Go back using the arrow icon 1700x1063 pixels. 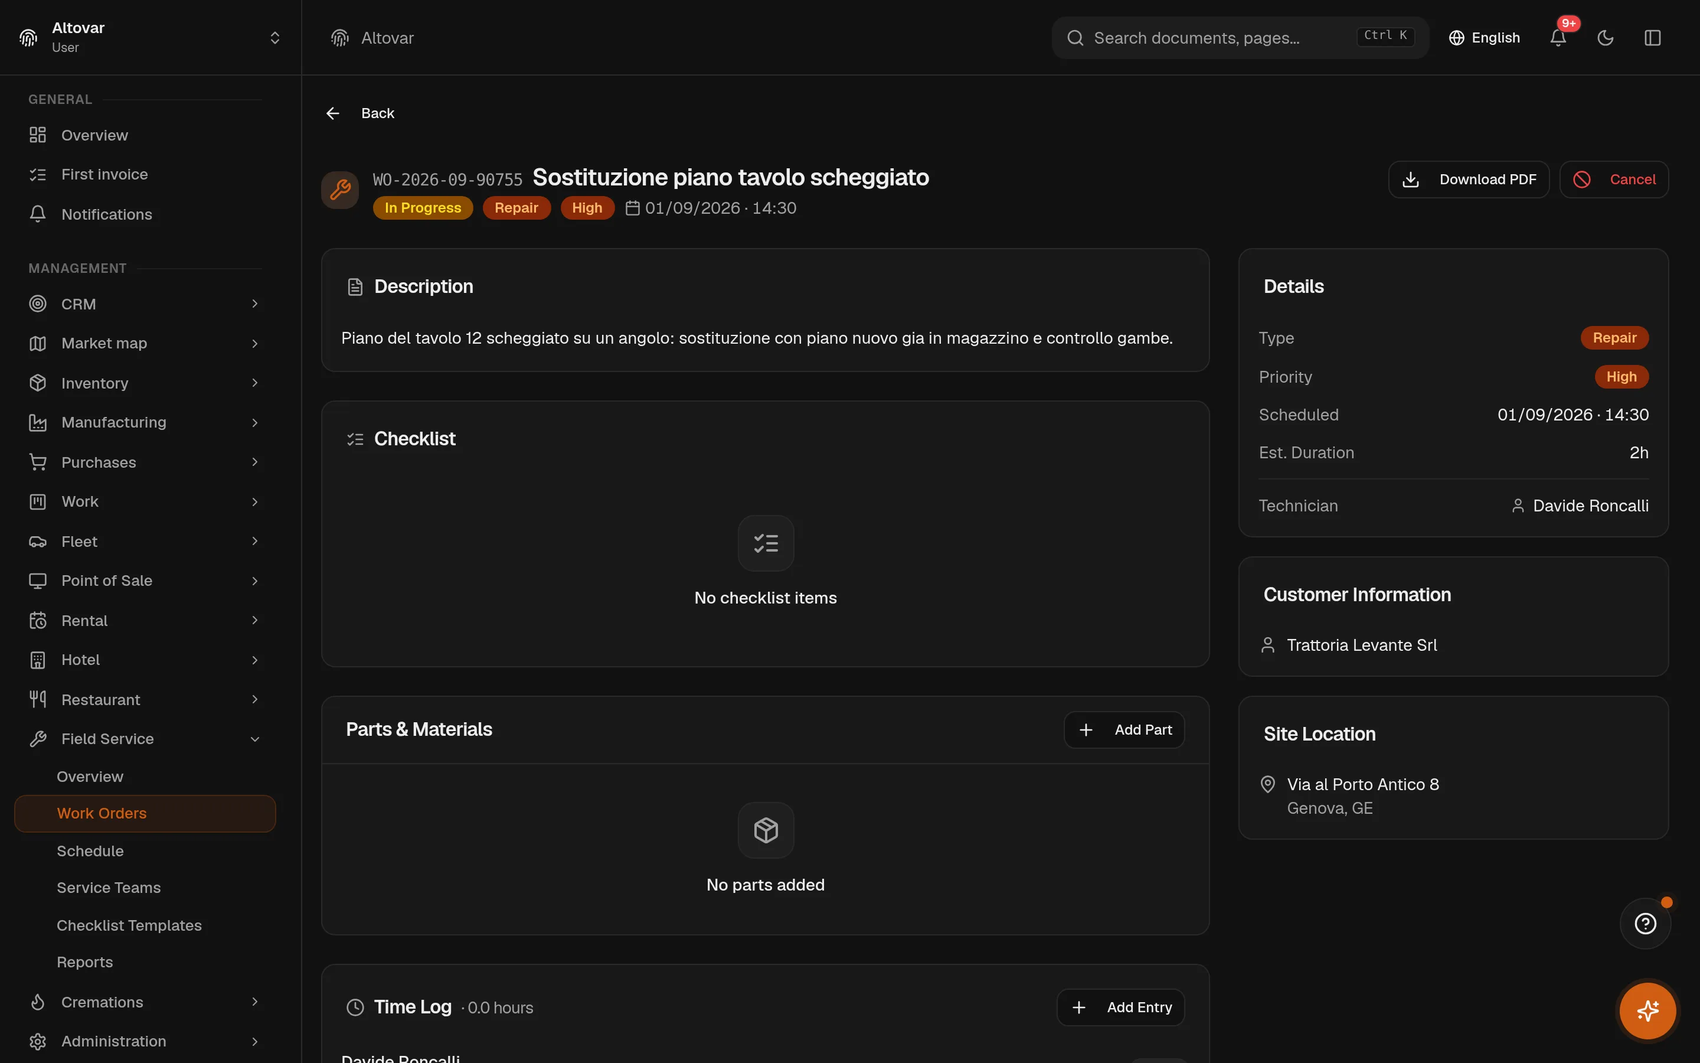click(333, 113)
